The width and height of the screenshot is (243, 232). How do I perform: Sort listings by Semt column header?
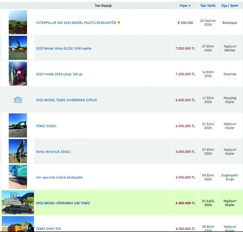[234, 5]
